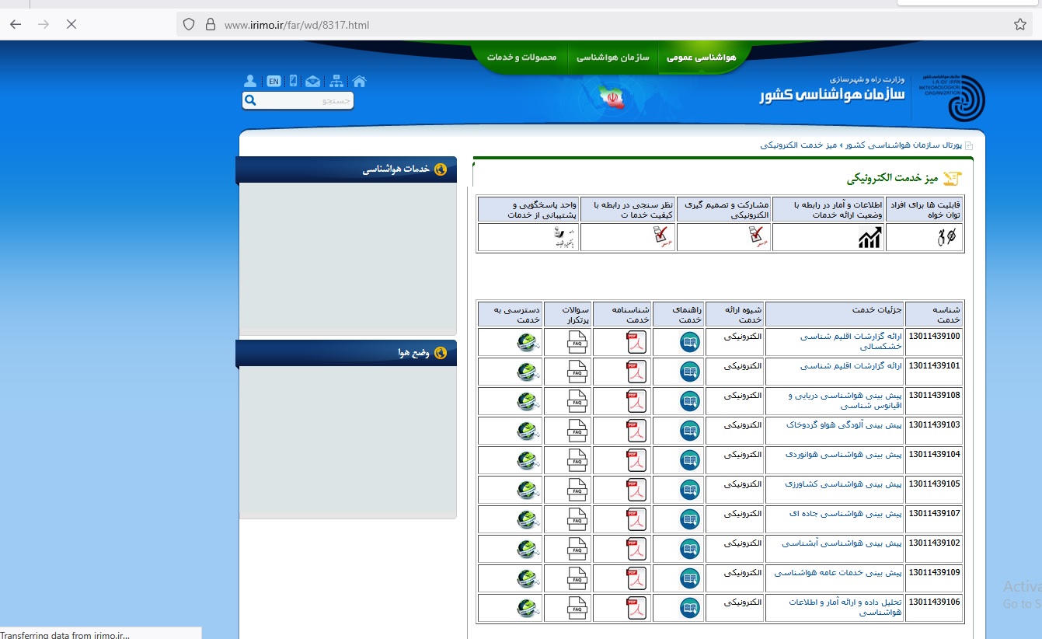Image resolution: width=1042 pixels, height=639 pixels.
Task: Open FAQ for service 13011439103
Action: 577,431
